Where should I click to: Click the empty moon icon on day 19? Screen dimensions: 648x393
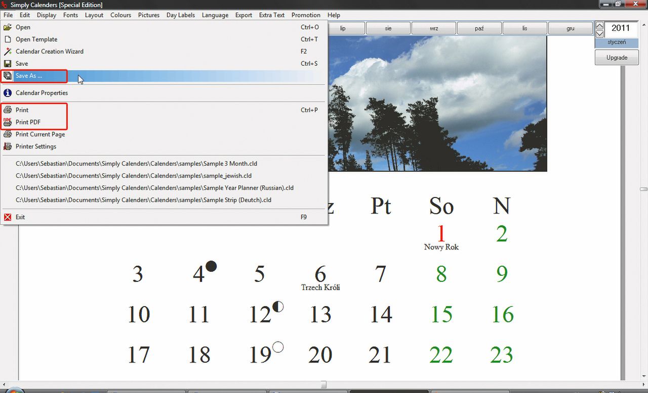[278, 347]
